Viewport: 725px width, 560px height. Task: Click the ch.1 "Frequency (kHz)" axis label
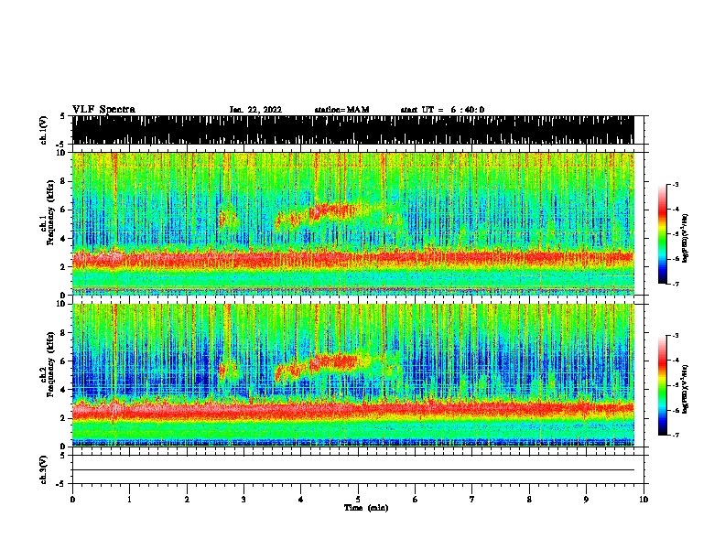pyautogui.click(x=50, y=212)
